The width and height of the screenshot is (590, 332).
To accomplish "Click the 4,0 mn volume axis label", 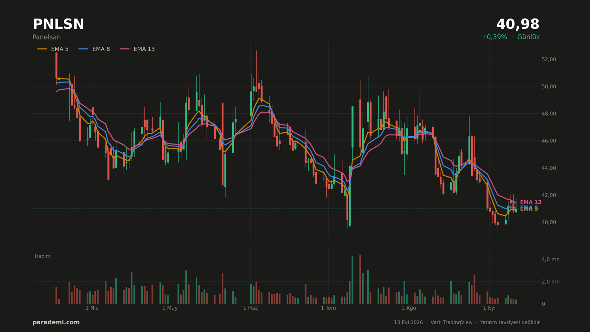I will pos(551,259).
